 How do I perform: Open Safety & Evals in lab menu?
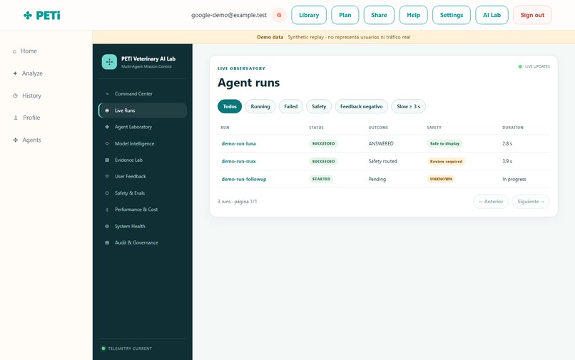click(143, 193)
